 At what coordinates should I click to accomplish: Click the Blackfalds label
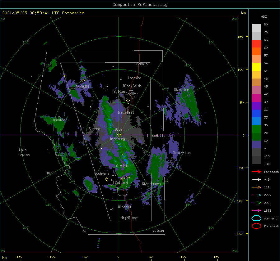132,86
